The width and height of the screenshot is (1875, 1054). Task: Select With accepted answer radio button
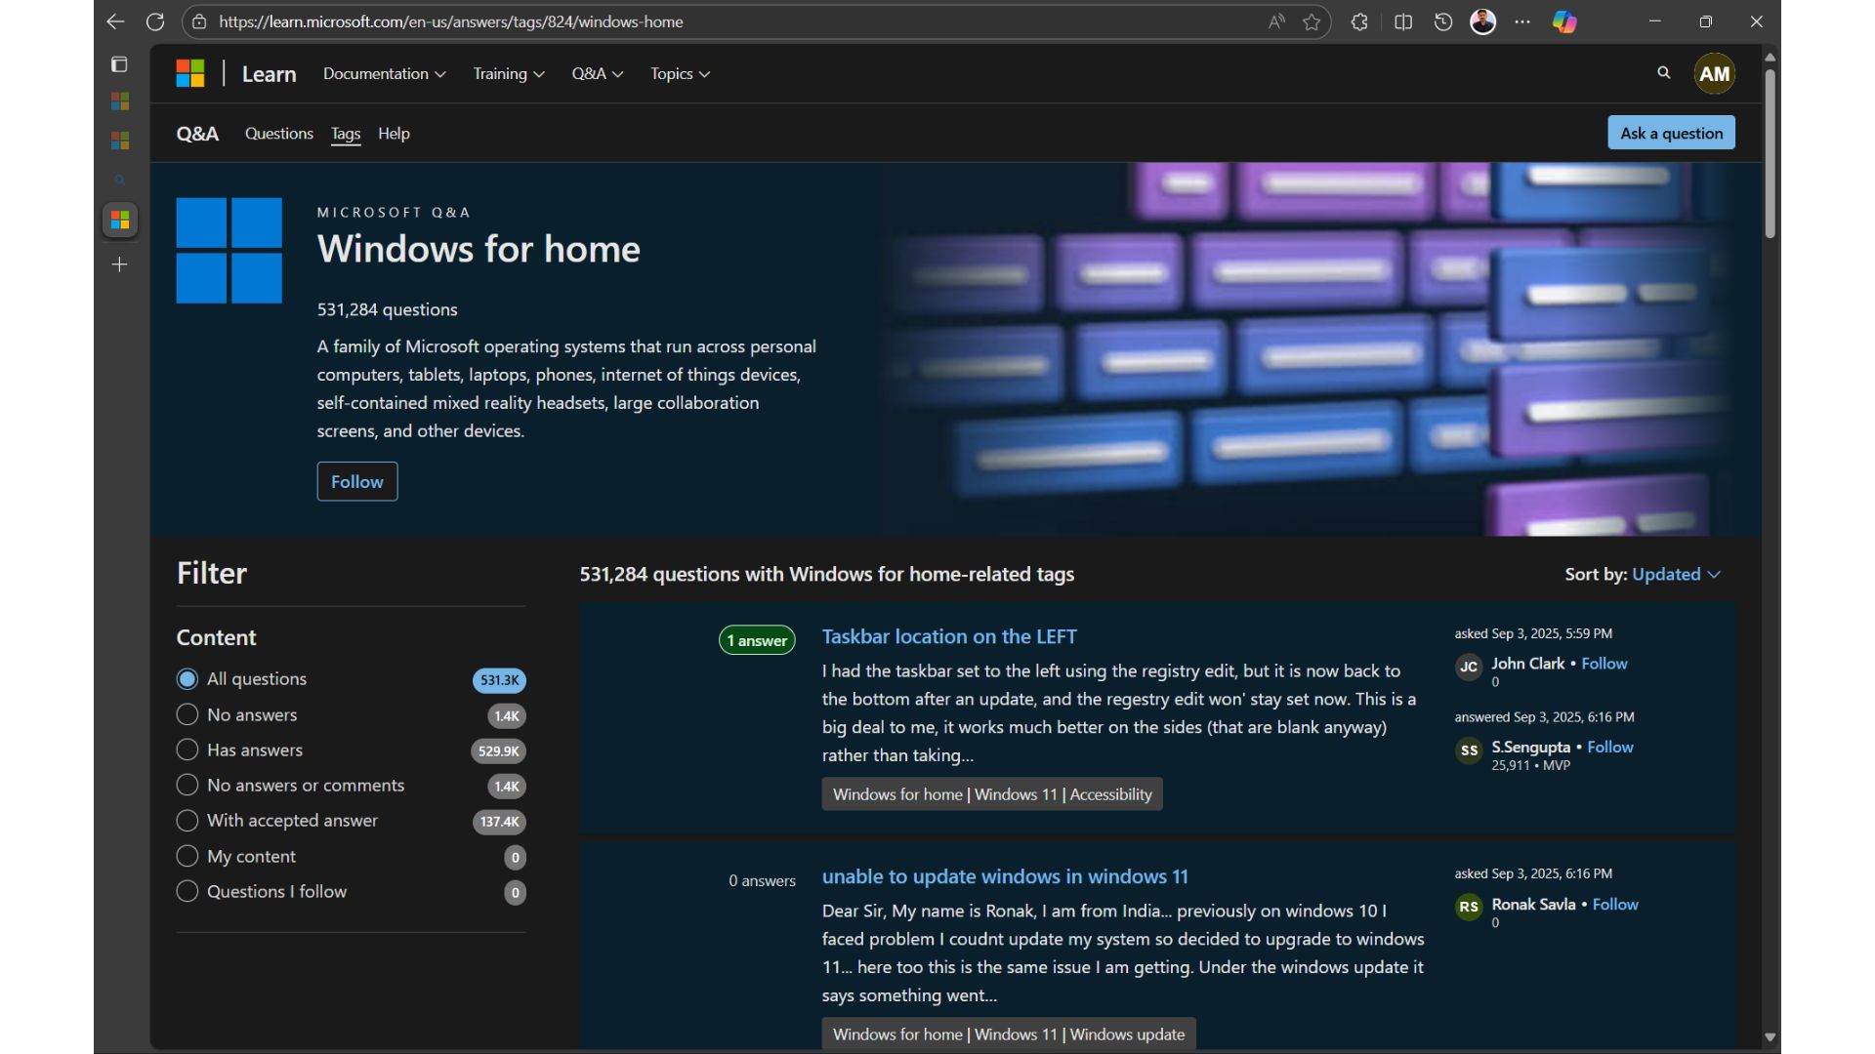[x=187, y=821]
